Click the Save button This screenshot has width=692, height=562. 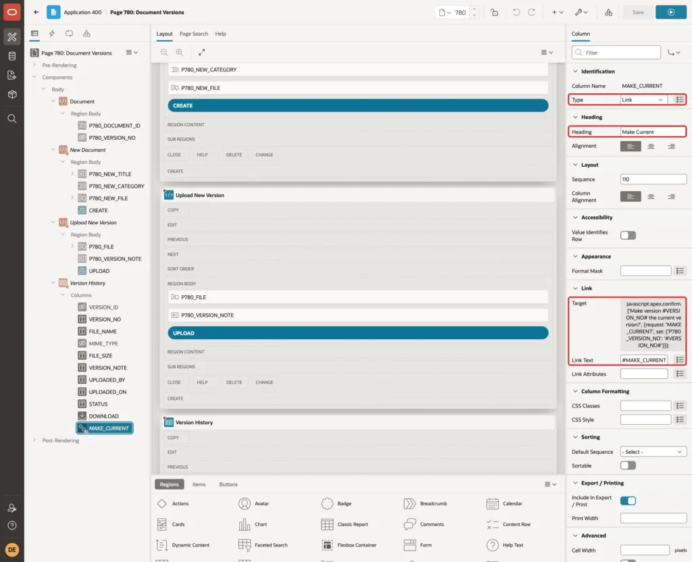[x=638, y=12]
